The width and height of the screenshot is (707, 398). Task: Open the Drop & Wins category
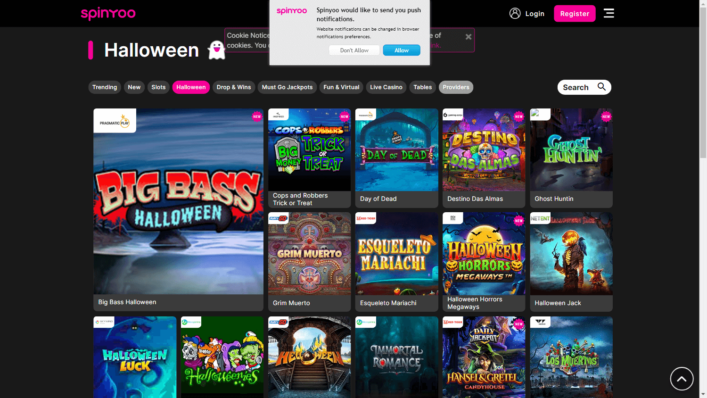point(234,87)
